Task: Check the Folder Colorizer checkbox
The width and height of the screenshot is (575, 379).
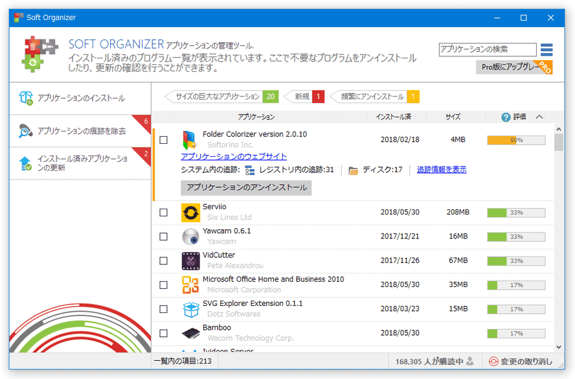Action: 164,140
